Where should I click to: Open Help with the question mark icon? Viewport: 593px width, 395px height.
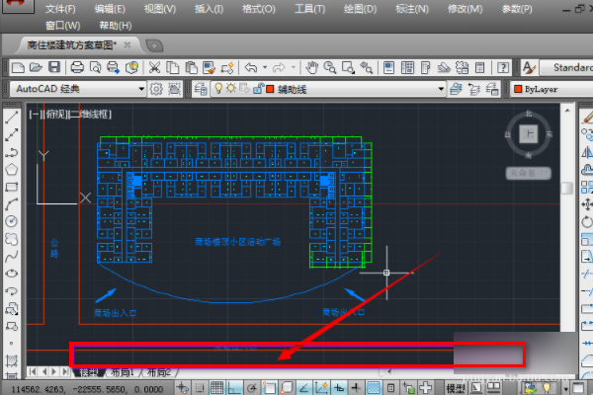(503, 68)
